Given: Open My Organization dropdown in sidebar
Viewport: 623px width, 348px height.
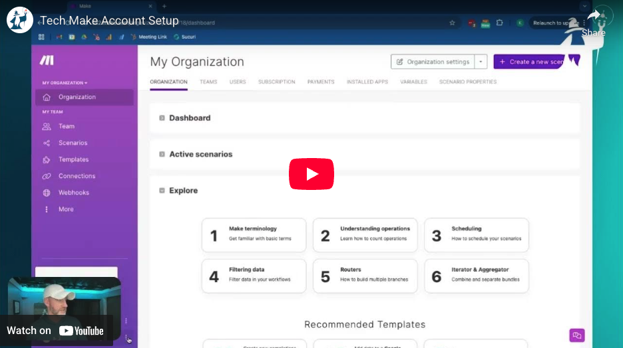Looking at the screenshot, I should click(65, 83).
